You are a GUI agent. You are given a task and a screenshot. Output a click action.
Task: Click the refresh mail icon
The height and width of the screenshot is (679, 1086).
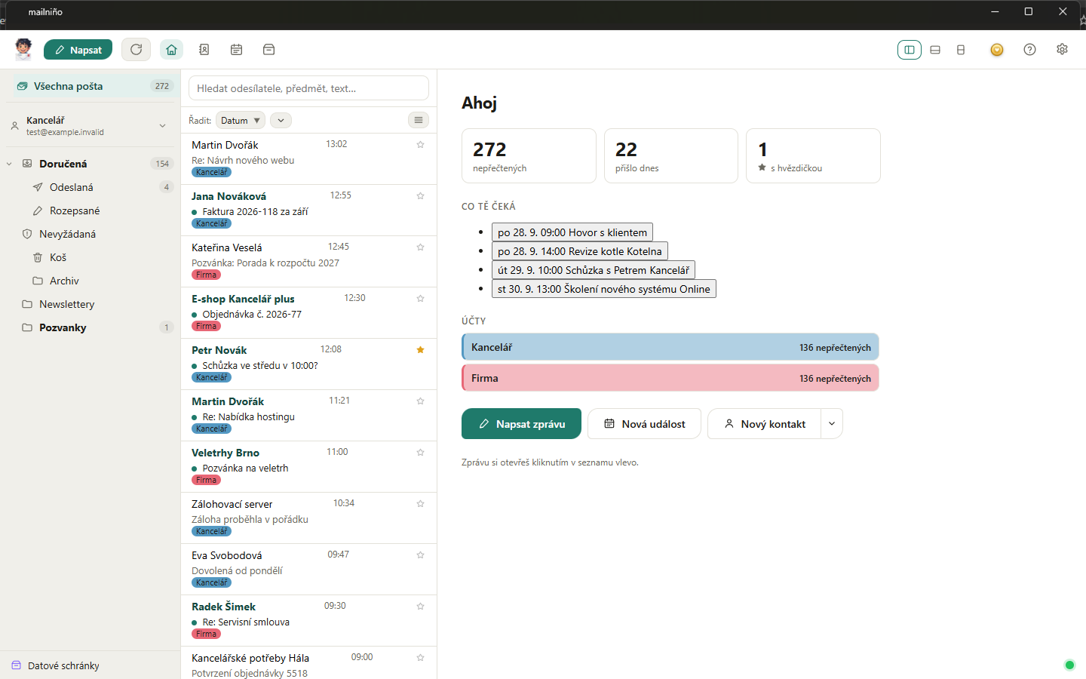coord(136,50)
